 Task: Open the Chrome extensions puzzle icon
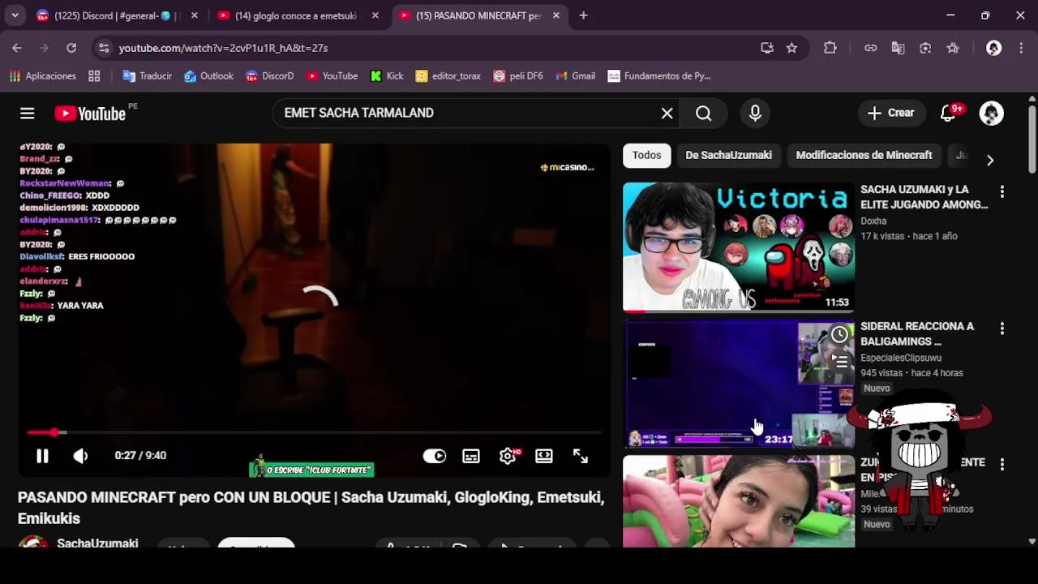pos(830,48)
